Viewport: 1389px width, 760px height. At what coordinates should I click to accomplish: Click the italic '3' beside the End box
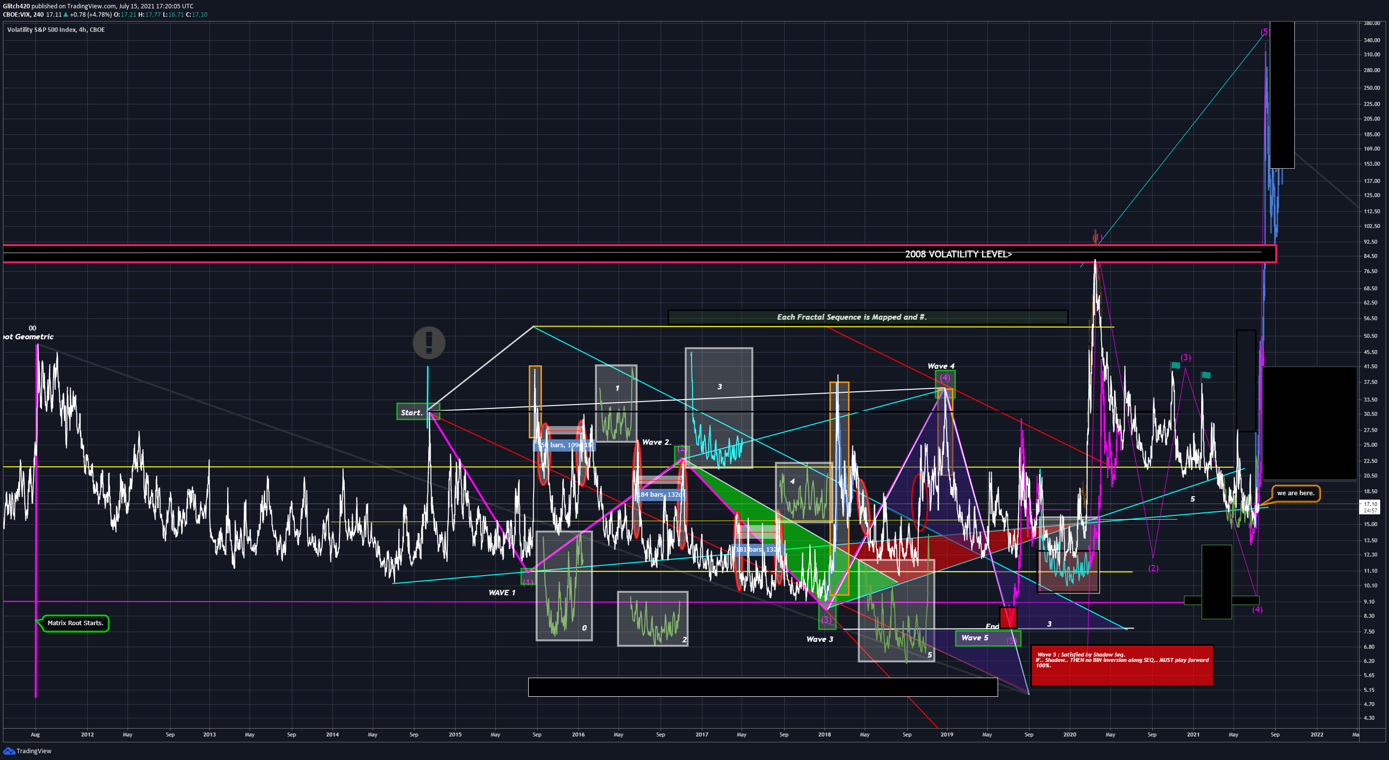(x=1049, y=624)
